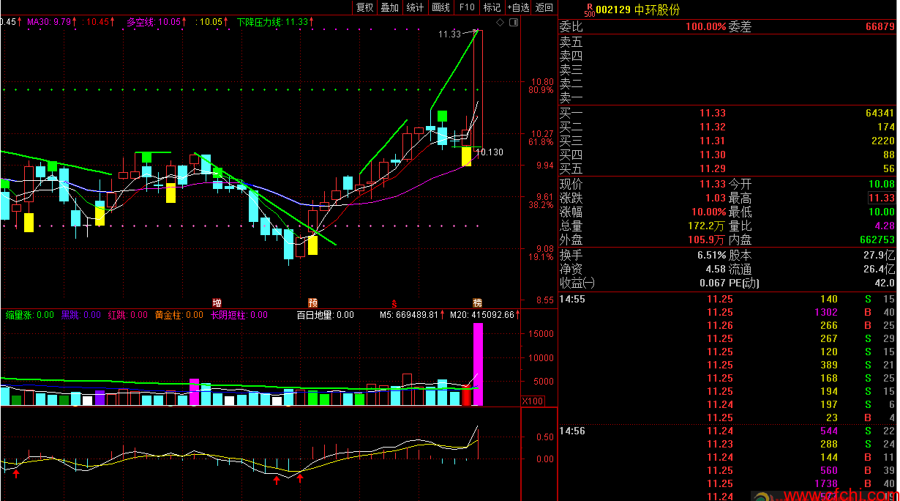Click the PE(动) 42.0 value
Screen dimensions: 900x501
coord(885,283)
